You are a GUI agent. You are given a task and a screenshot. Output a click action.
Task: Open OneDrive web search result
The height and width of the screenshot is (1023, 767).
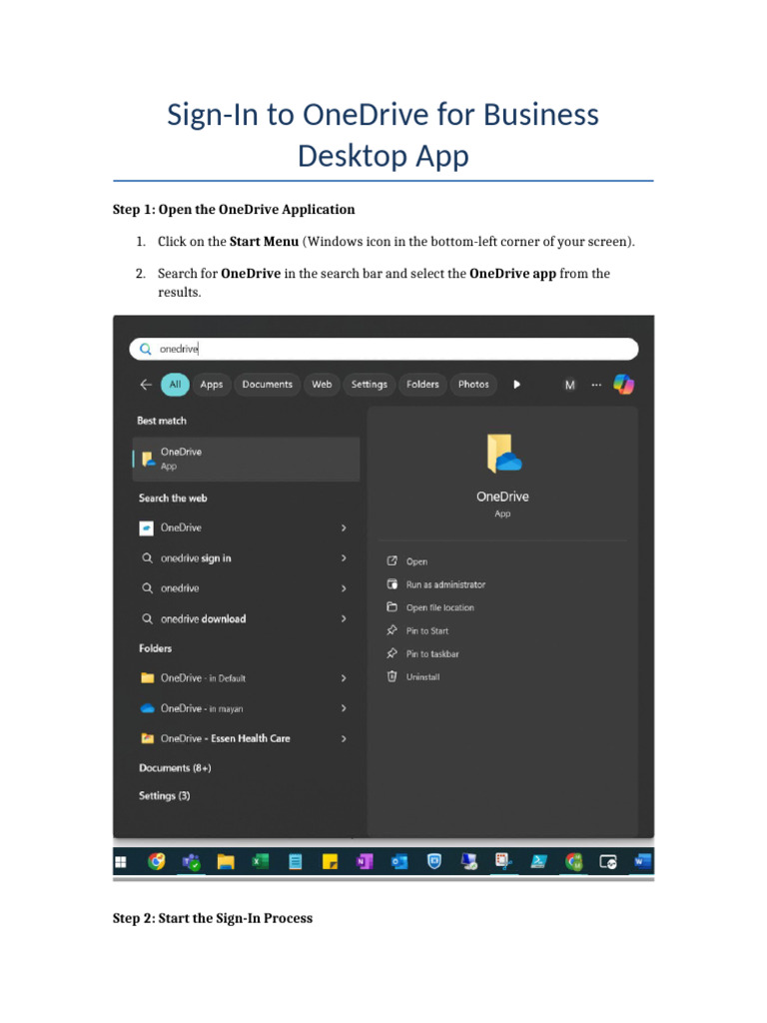246,527
